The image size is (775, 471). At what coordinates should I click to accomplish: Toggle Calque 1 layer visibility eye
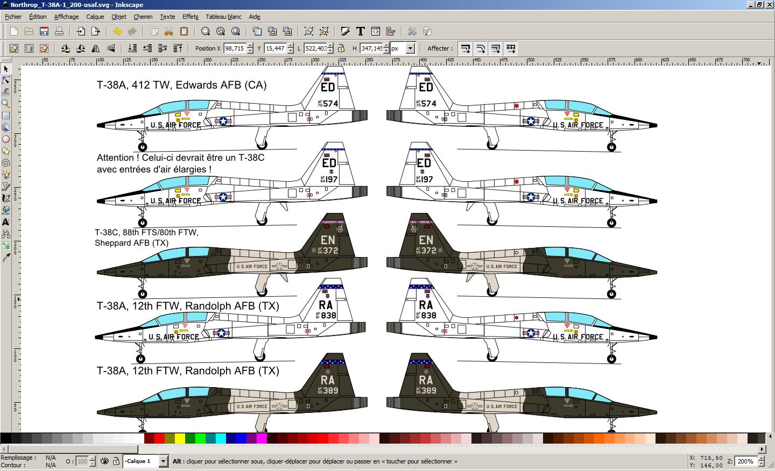[x=105, y=461]
